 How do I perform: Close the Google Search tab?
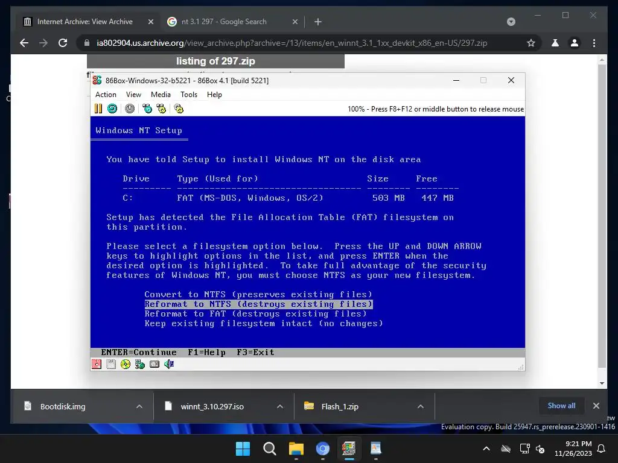(295, 22)
